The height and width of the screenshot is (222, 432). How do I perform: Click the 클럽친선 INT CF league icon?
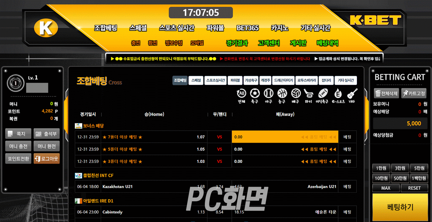pyautogui.click(x=79, y=176)
